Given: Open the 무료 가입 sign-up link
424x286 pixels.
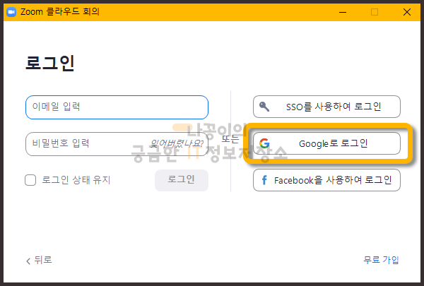Looking at the screenshot, I should (x=381, y=260).
